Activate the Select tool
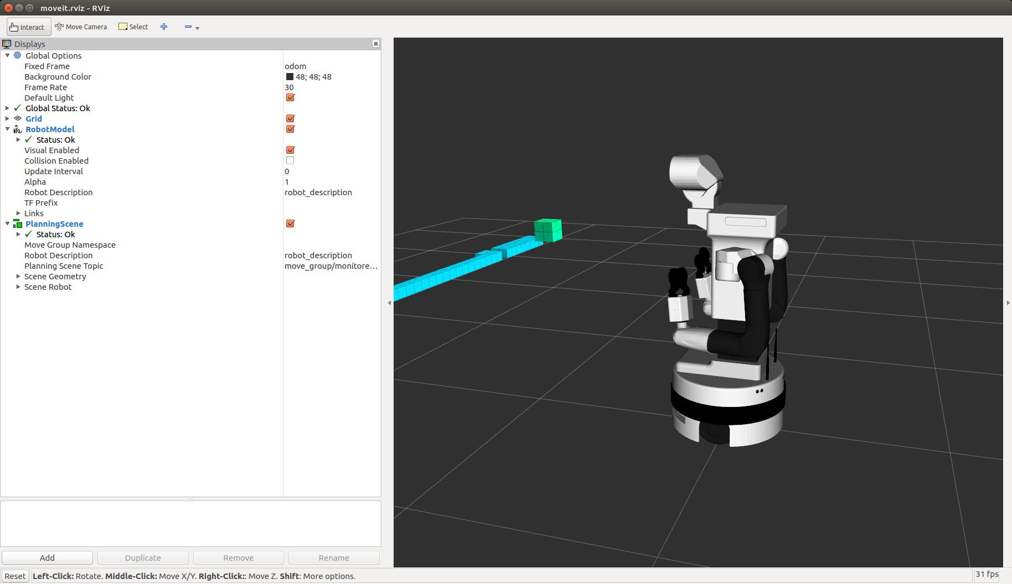Screen dimensions: 1012x584 pos(133,27)
